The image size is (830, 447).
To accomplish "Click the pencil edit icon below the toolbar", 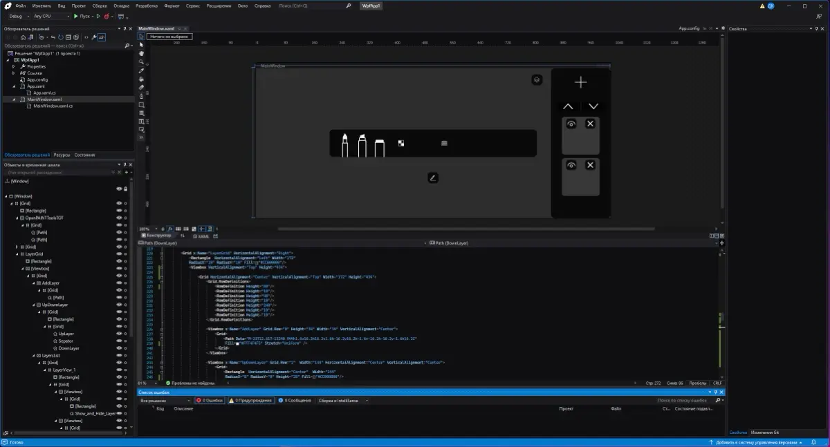I will click(x=433, y=177).
